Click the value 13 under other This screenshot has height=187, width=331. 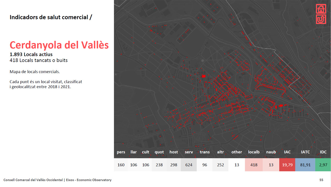coord(237,165)
